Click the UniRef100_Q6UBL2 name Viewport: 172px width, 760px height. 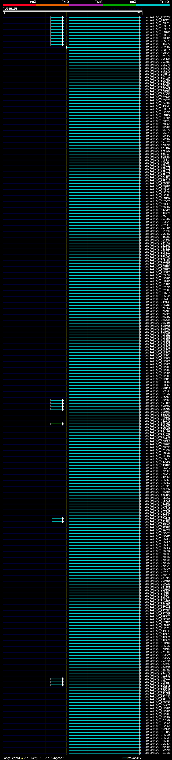point(157,442)
